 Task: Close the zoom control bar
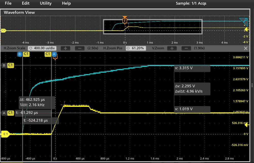246,48
